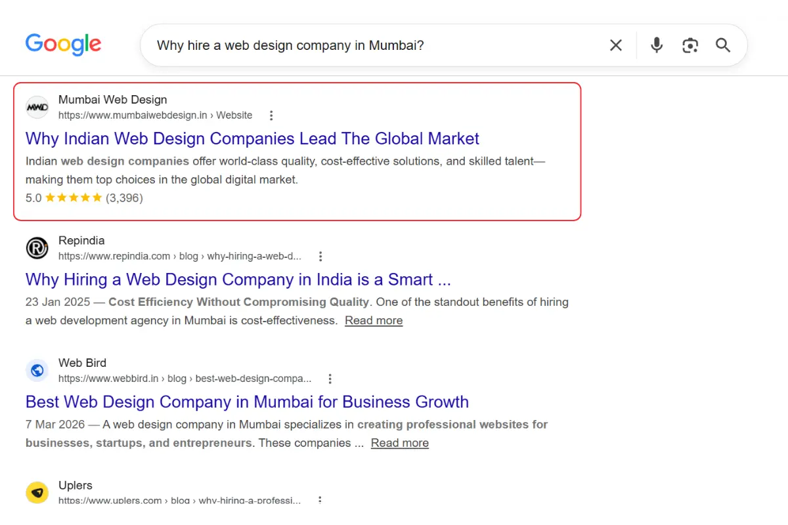Click inside the Google search text field
788x525 pixels.
[374, 45]
